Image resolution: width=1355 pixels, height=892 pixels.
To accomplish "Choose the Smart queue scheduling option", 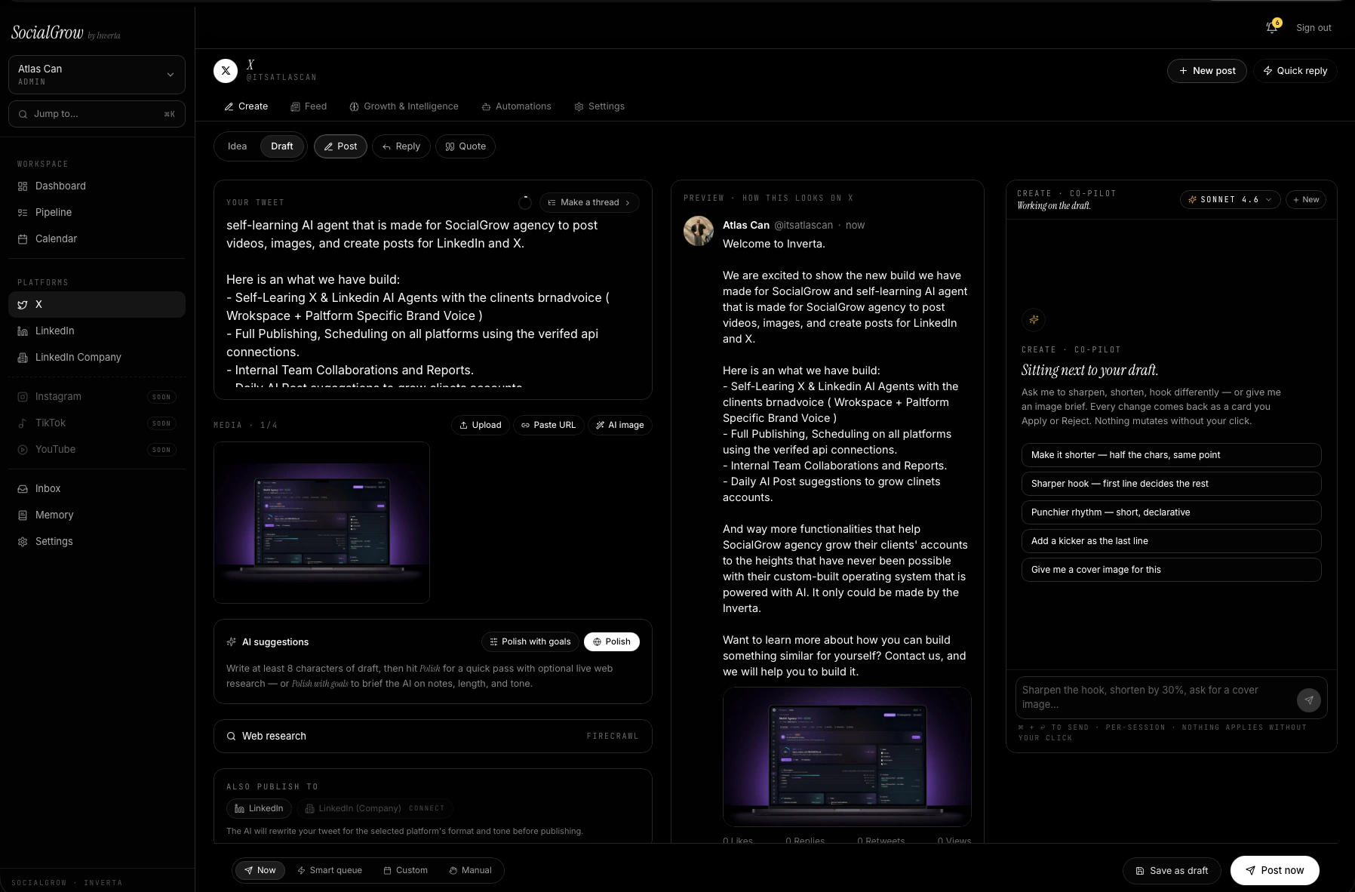I will click(330, 870).
